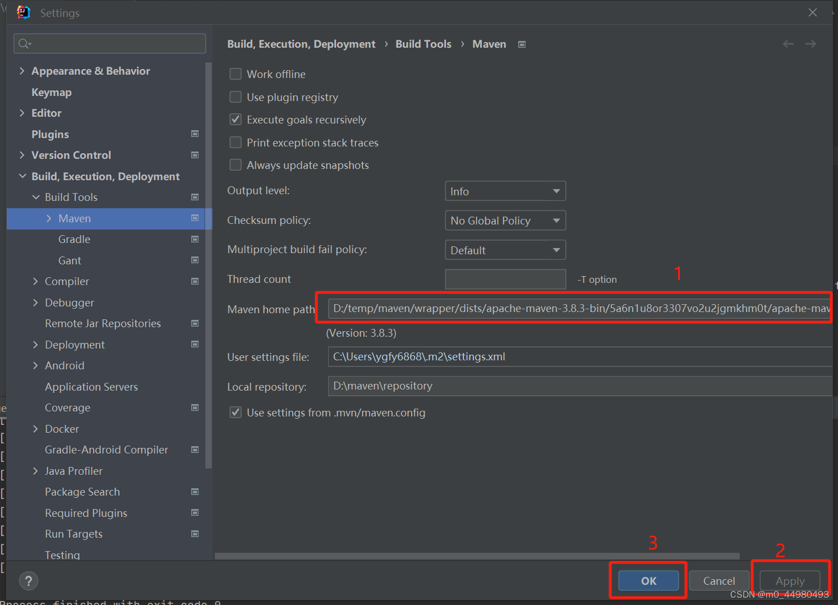Click project-level icon on Deployment row
This screenshot has width=838, height=605.
195,344
